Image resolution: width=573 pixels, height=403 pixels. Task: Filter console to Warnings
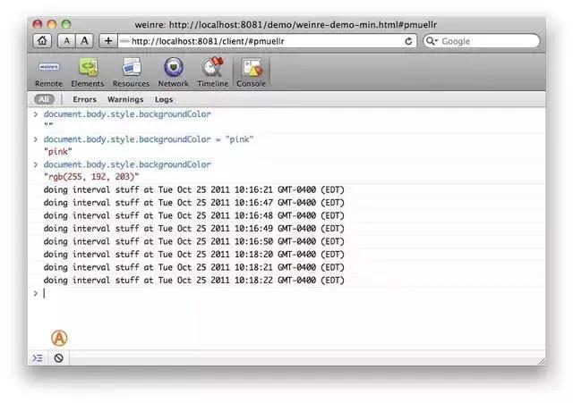coord(125,99)
